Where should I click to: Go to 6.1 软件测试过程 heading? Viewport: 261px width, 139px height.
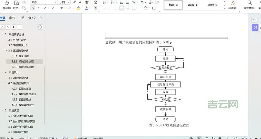[x=18, y=132]
